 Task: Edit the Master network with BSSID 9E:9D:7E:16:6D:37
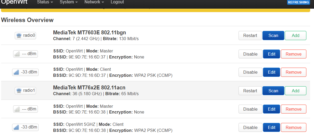(271, 54)
